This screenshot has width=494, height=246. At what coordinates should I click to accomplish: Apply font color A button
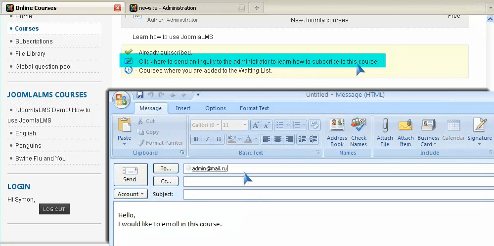[248, 139]
